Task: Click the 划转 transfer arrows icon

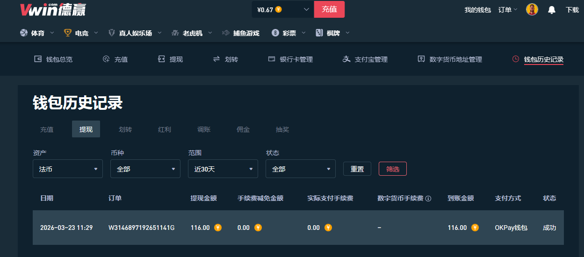Action: tap(216, 59)
